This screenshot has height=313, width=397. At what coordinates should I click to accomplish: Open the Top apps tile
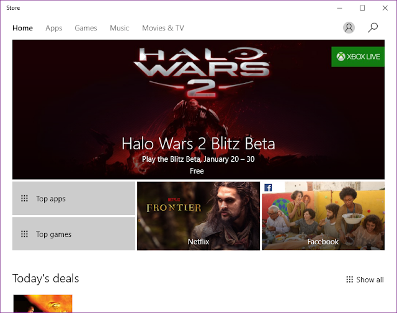[74, 198]
